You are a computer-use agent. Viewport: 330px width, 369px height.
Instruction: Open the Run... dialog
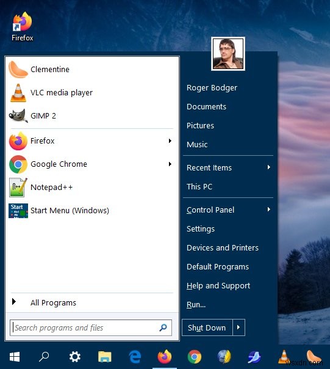pyautogui.click(x=196, y=304)
